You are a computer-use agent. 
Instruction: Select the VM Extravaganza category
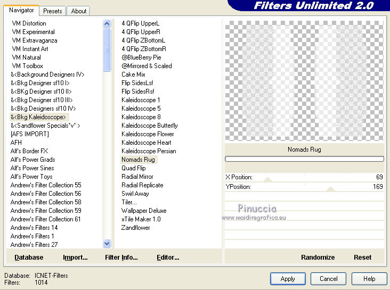pos(35,40)
